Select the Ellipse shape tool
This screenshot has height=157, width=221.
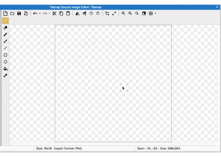click(x=5, y=62)
